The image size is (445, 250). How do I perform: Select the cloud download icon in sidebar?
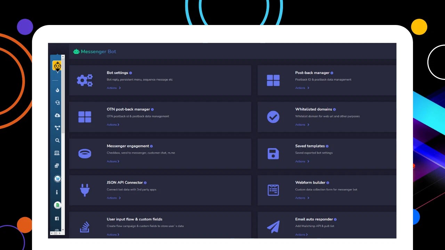[x=57, y=115]
